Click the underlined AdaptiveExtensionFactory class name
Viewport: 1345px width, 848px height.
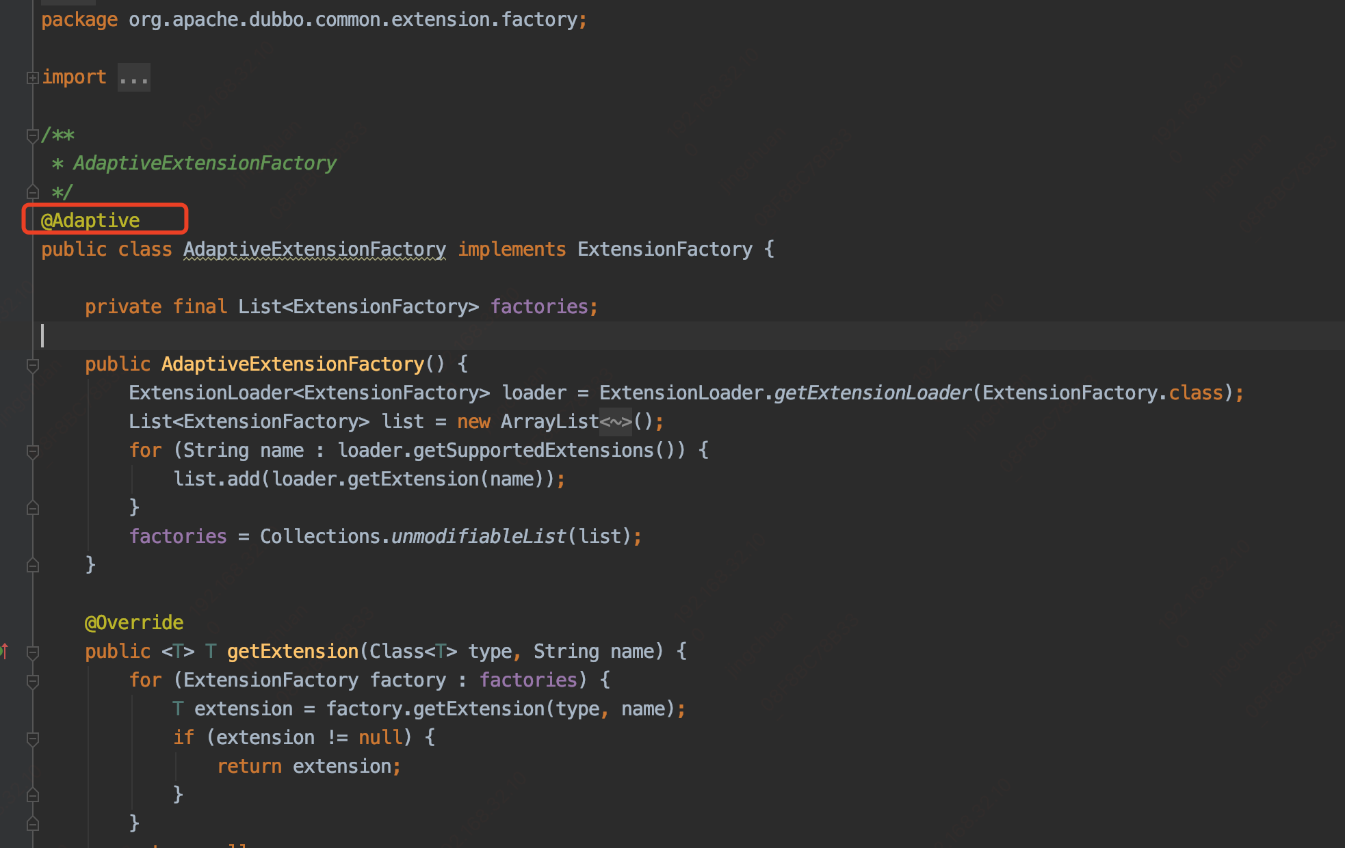(x=314, y=249)
